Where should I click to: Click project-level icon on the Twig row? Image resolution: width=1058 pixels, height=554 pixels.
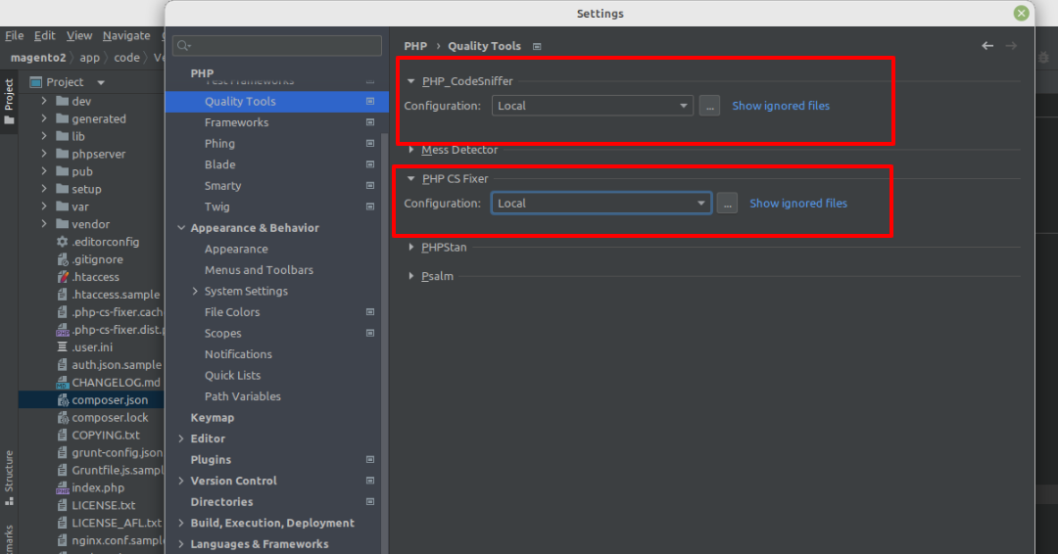(369, 207)
